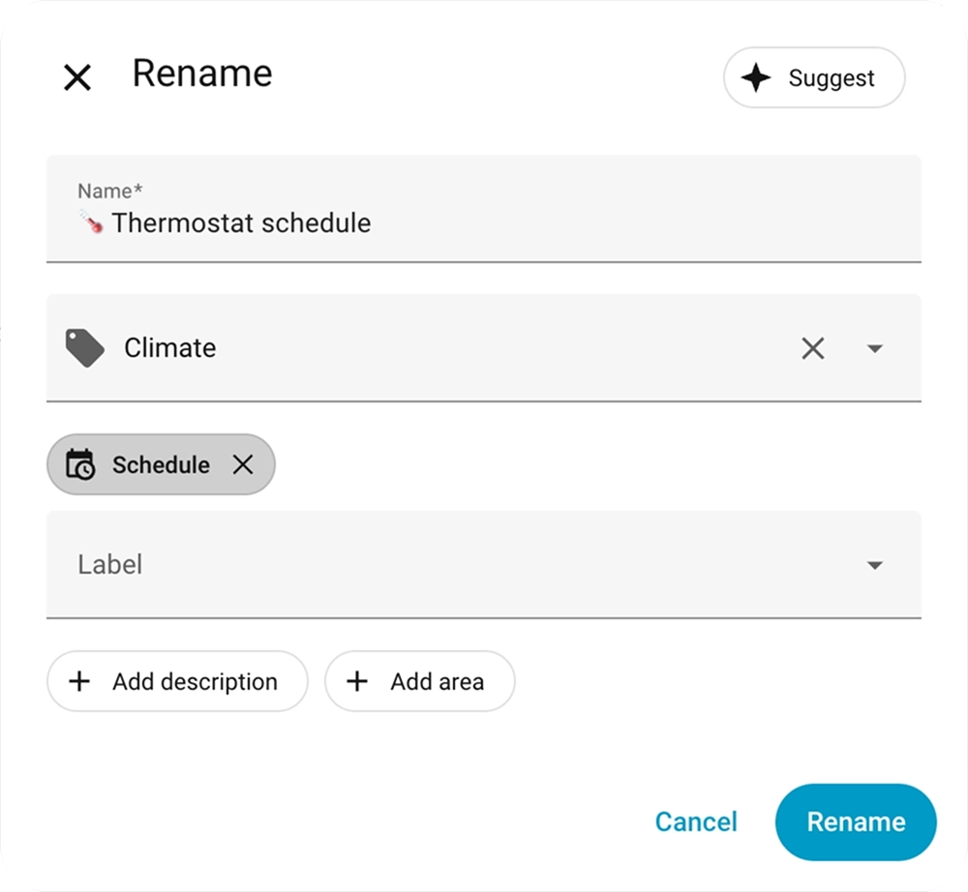Image resolution: width=968 pixels, height=892 pixels.
Task: Click the Suggest button
Action: 813,77
